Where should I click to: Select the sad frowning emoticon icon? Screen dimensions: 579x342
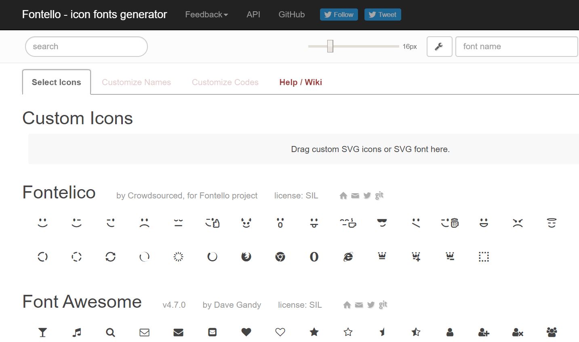point(145,223)
